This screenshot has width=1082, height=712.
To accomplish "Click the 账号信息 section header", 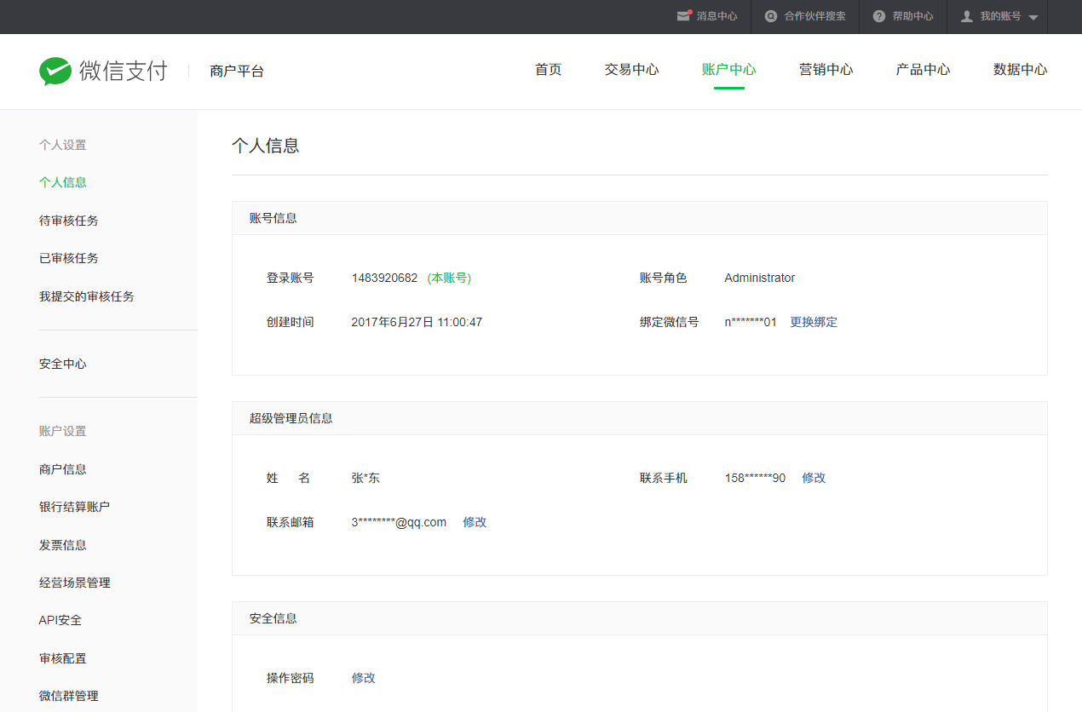I will tap(273, 218).
